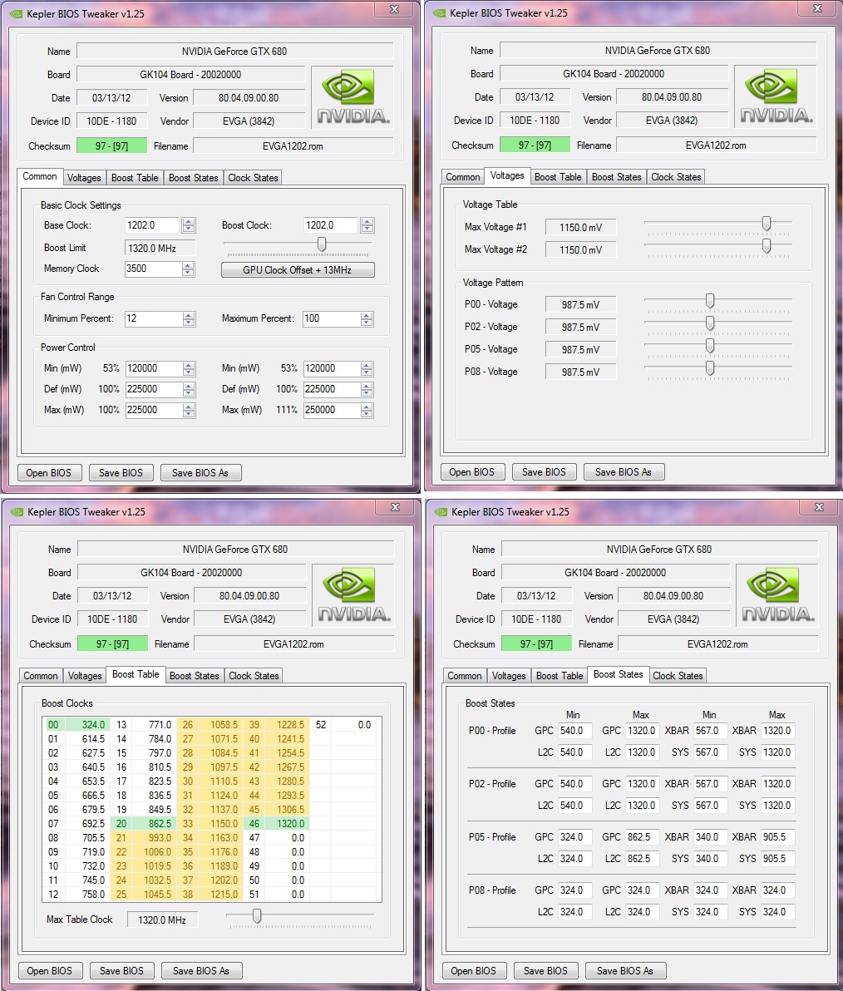Image resolution: width=843 pixels, height=991 pixels.
Task: Click the Maximum Percent spinner arrows
Action: [x=367, y=318]
